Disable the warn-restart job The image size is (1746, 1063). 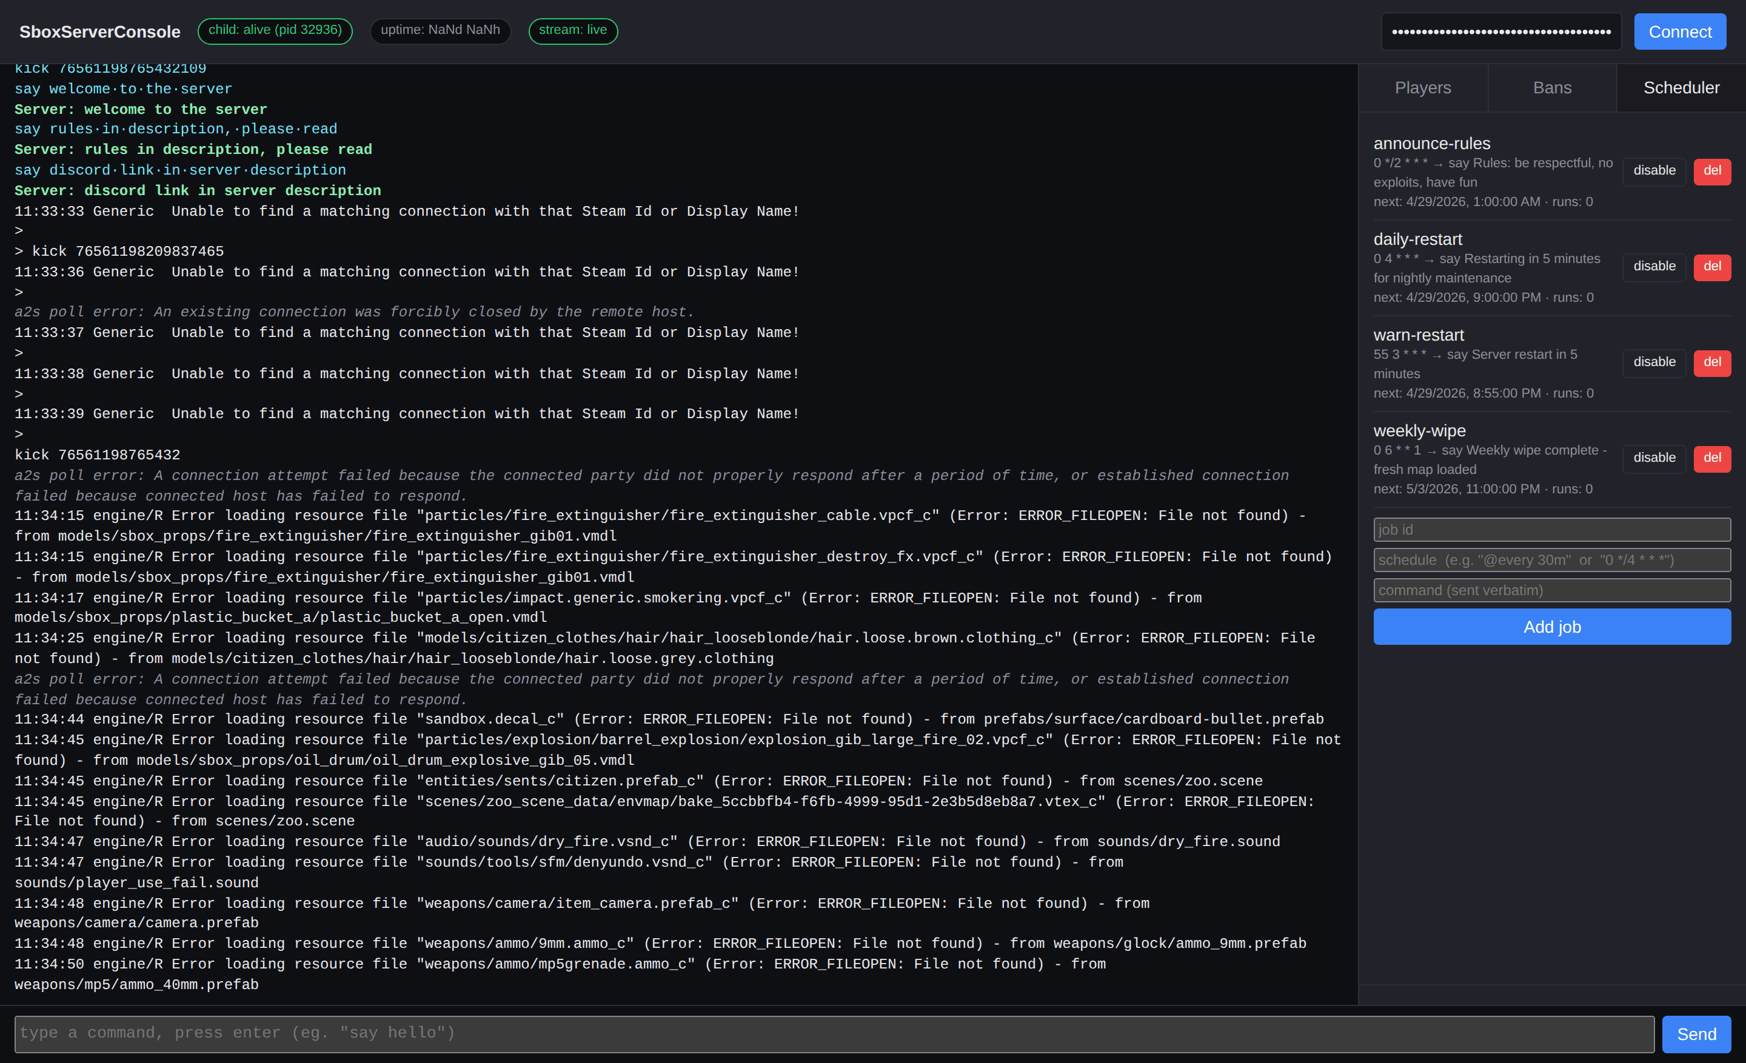pyautogui.click(x=1654, y=362)
